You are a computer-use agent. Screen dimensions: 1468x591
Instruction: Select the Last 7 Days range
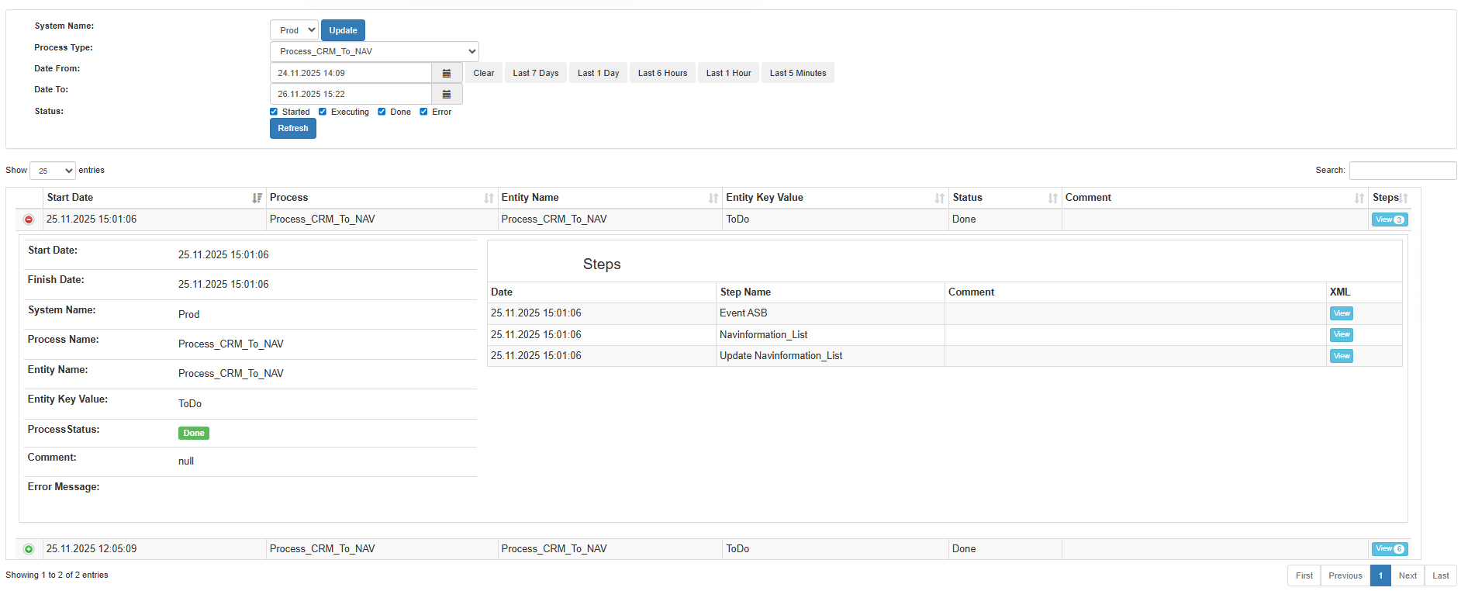[536, 73]
